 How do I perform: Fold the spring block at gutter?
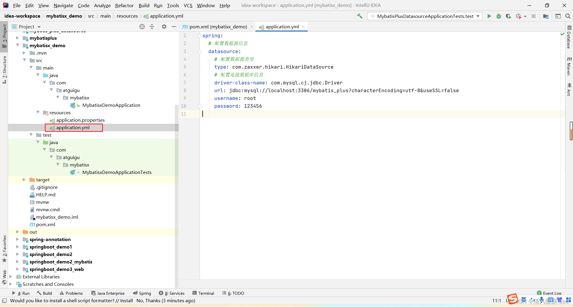[200, 36]
